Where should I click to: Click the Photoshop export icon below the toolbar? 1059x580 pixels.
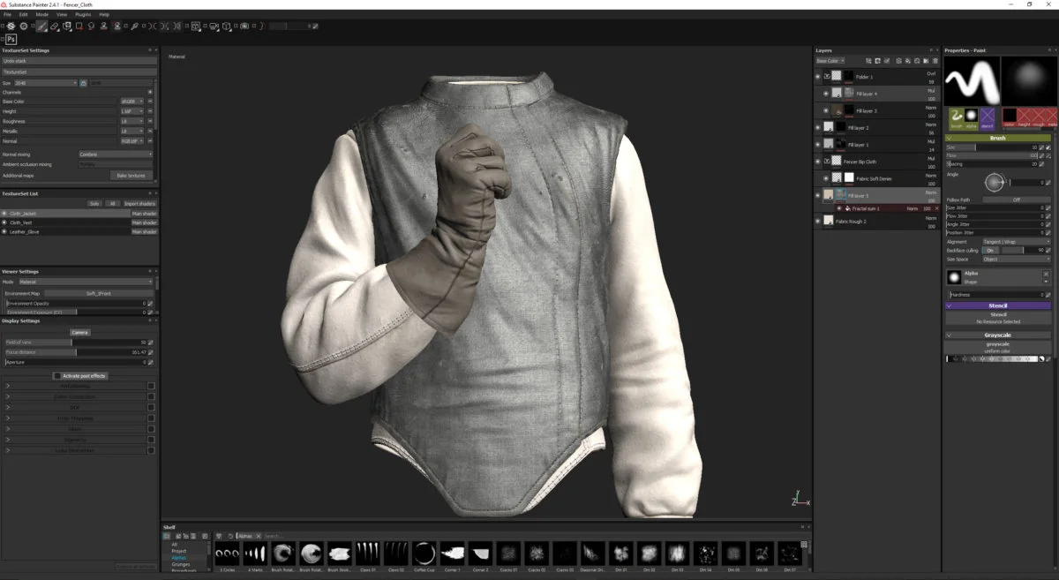click(11, 39)
